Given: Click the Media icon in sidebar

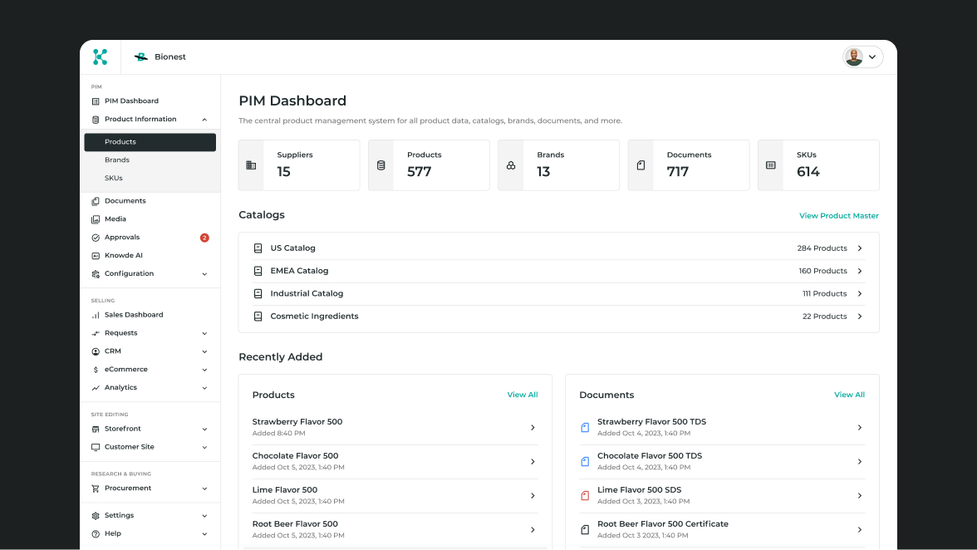Looking at the screenshot, I should [96, 219].
